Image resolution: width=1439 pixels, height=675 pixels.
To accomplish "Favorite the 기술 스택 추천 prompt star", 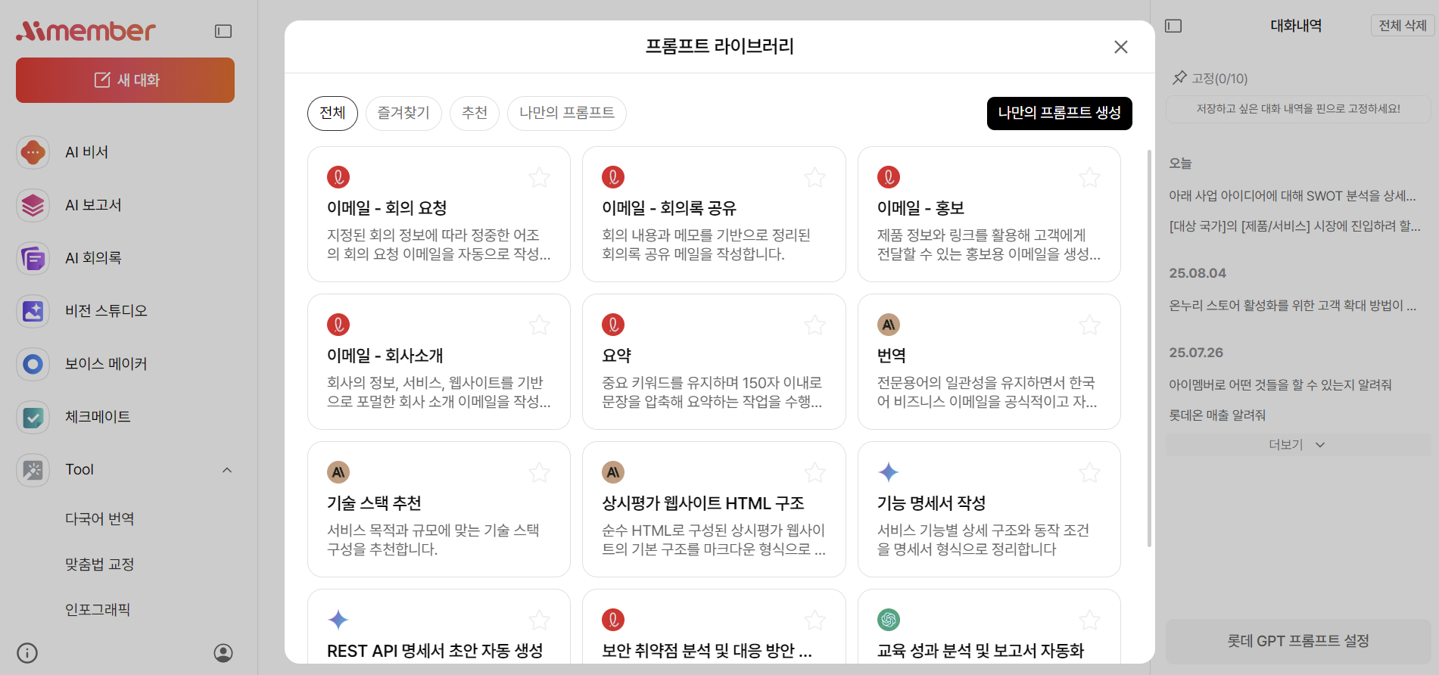I will (539, 472).
